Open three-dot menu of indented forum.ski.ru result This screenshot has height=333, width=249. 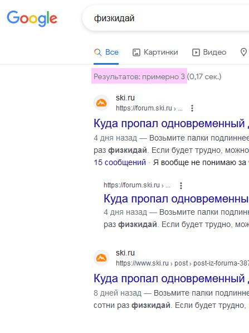click(x=181, y=186)
